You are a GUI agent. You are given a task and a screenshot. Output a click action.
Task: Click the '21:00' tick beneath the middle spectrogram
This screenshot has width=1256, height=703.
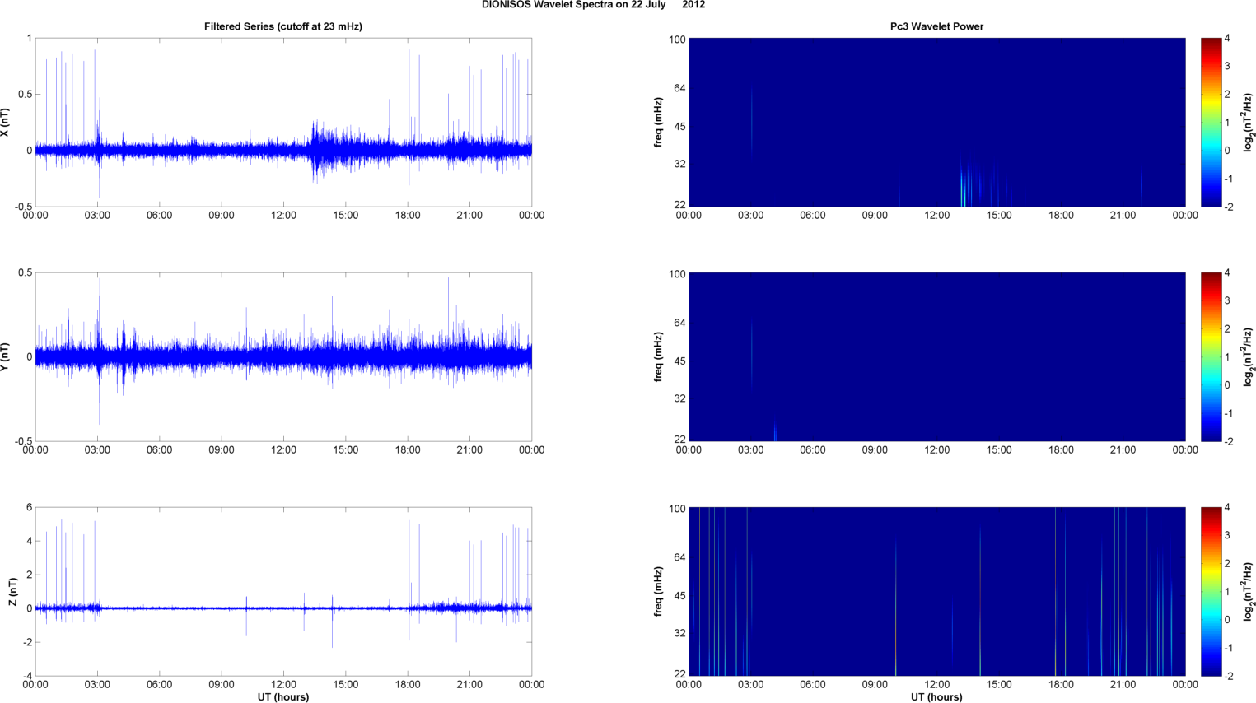coord(1123,450)
